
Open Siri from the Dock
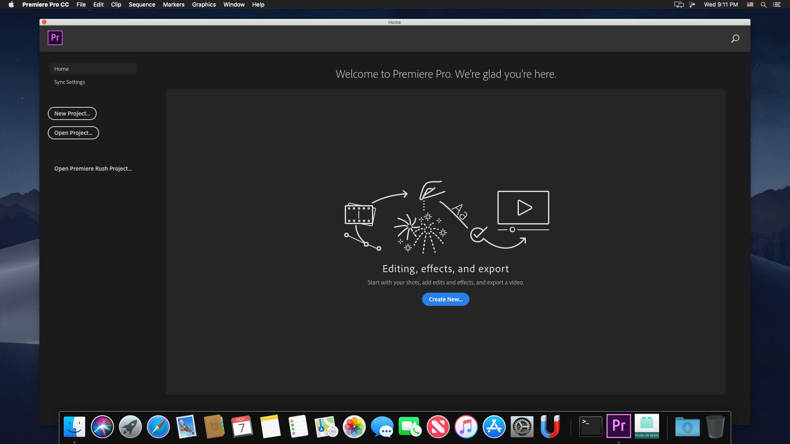tap(102, 427)
